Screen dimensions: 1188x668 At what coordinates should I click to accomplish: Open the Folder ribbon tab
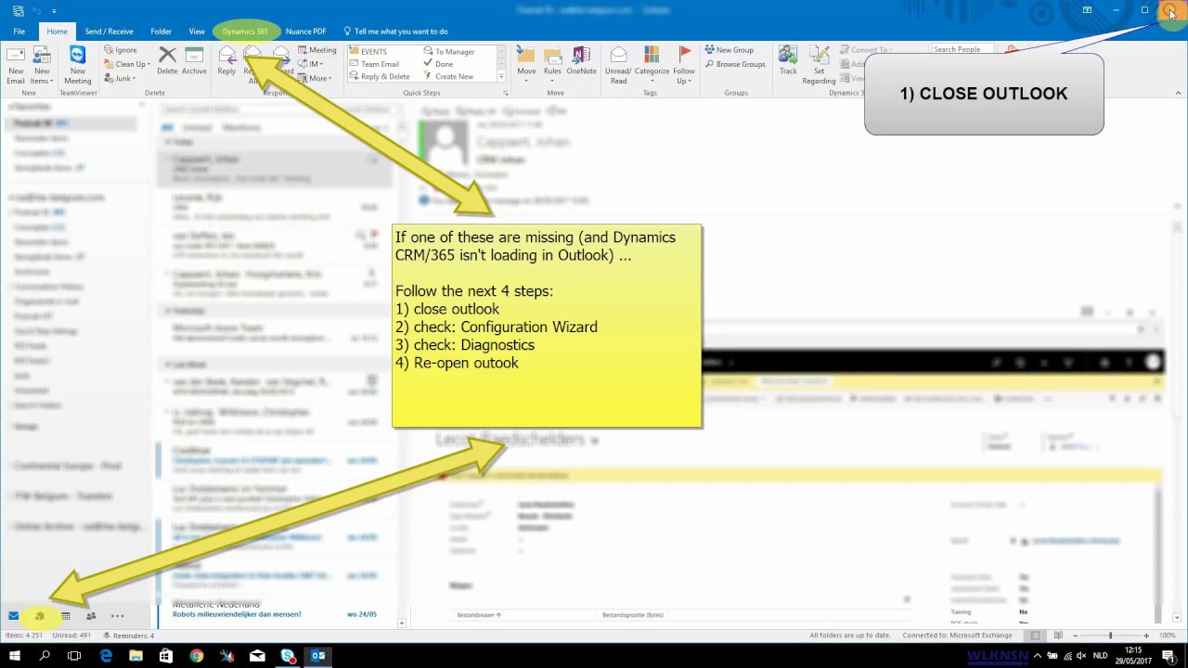click(161, 32)
